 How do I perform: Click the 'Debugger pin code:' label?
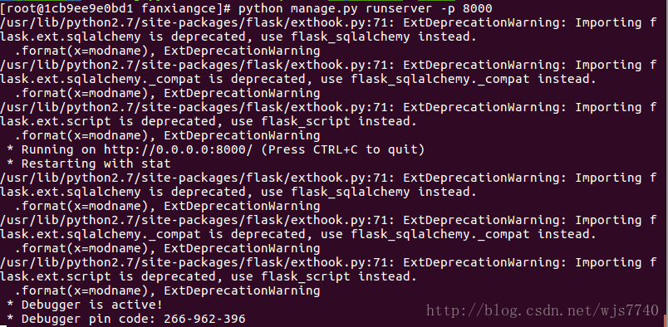pyautogui.click(x=89, y=319)
